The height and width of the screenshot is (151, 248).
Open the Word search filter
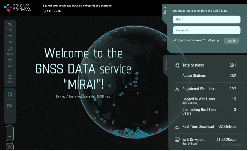(x=10, y=51)
